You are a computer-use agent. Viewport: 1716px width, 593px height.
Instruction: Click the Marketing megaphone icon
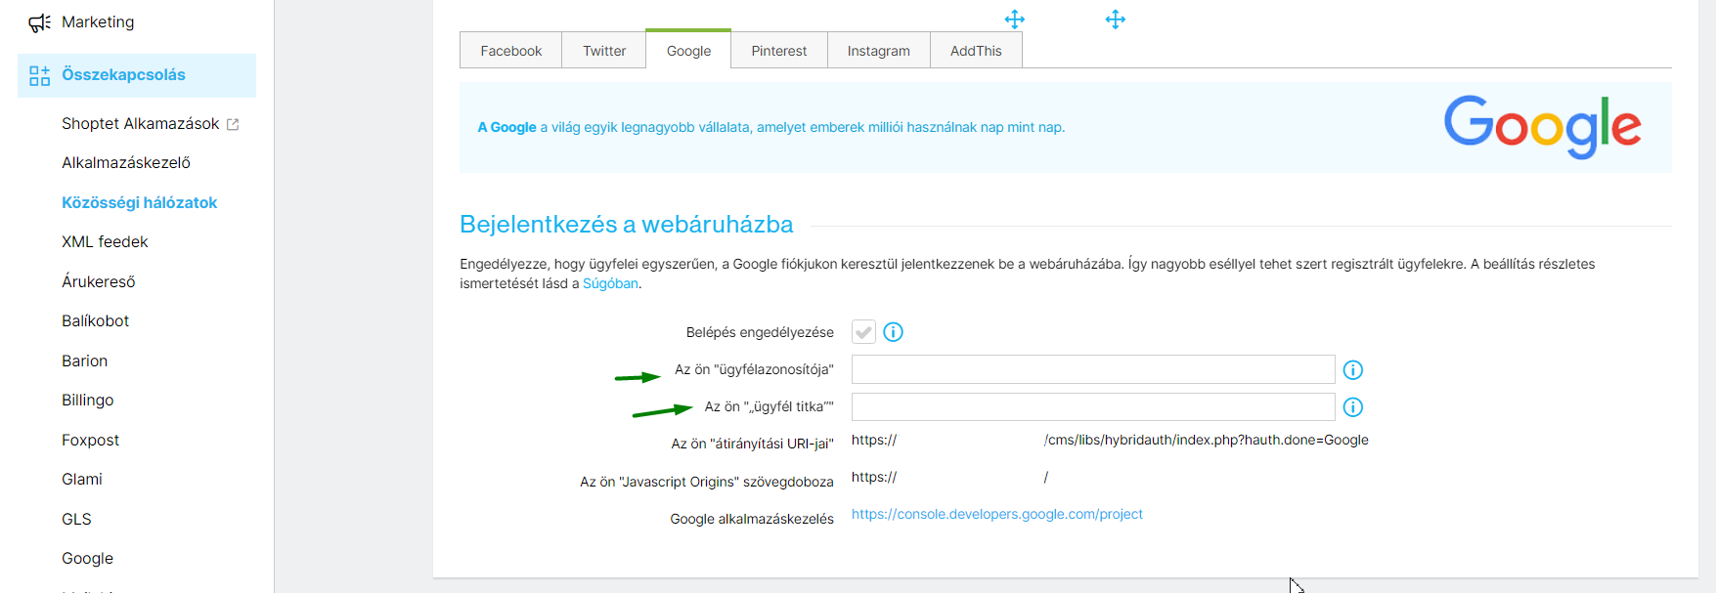39,22
